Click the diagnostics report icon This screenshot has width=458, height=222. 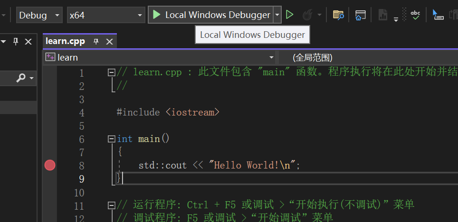[x=383, y=15]
